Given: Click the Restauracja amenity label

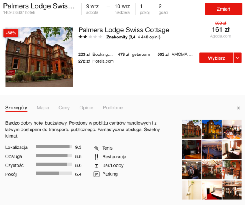Looking at the screenshot, I should click(x=114, y=157).
